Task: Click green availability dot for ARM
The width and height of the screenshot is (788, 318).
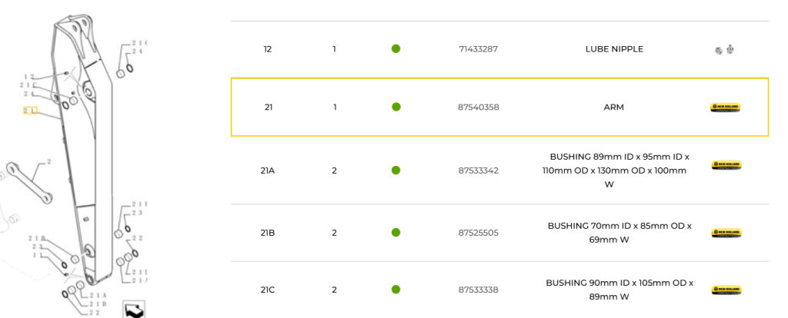Action: coord(396,107)
